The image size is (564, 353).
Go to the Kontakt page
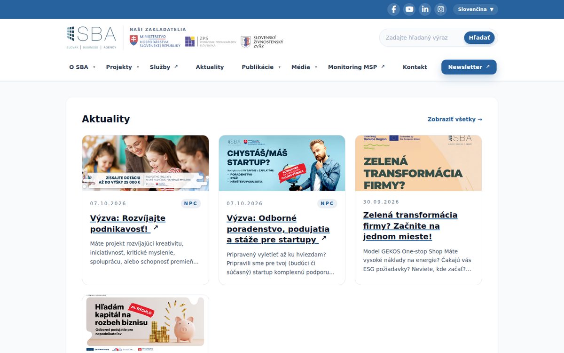(x=415, y=67)
